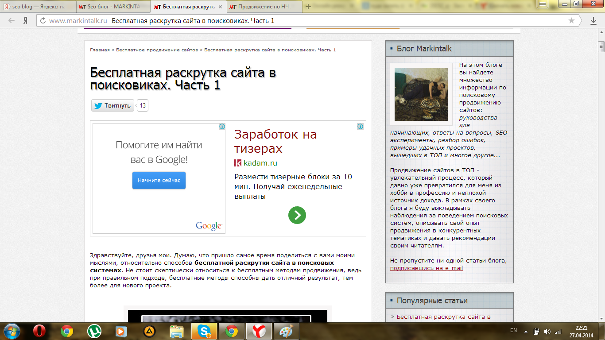Follow the 'подписавшись на e-mail' link

pyautogui.click(x=426, y=268)
